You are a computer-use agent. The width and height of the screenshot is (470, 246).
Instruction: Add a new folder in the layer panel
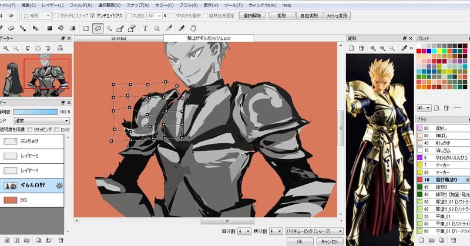pyautogui.click(x=27, y=240)
